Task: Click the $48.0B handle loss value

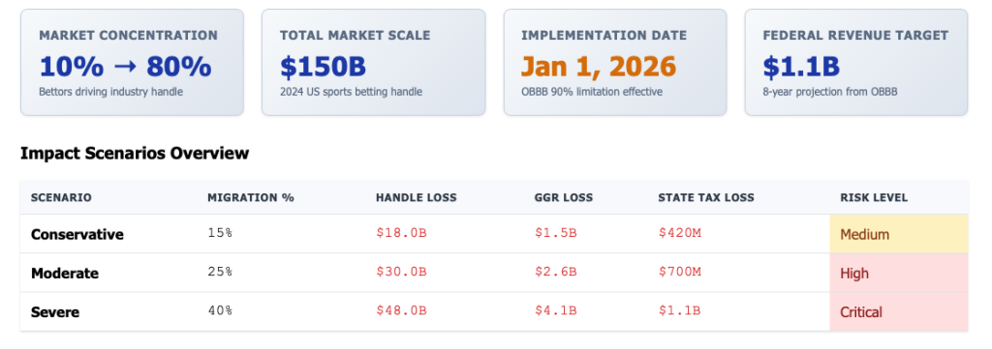Action: click(x=401, y=310)
